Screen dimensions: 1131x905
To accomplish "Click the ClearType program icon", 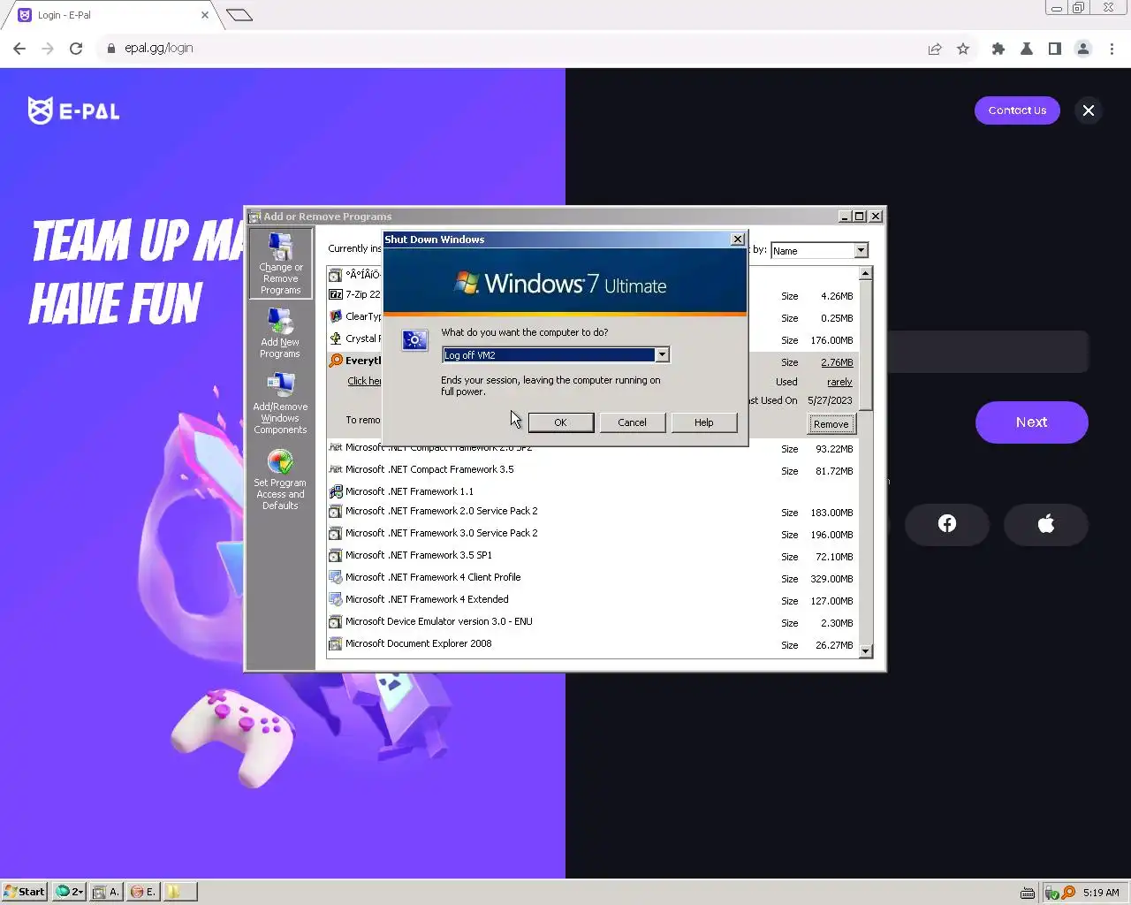I will pos(336,316).
